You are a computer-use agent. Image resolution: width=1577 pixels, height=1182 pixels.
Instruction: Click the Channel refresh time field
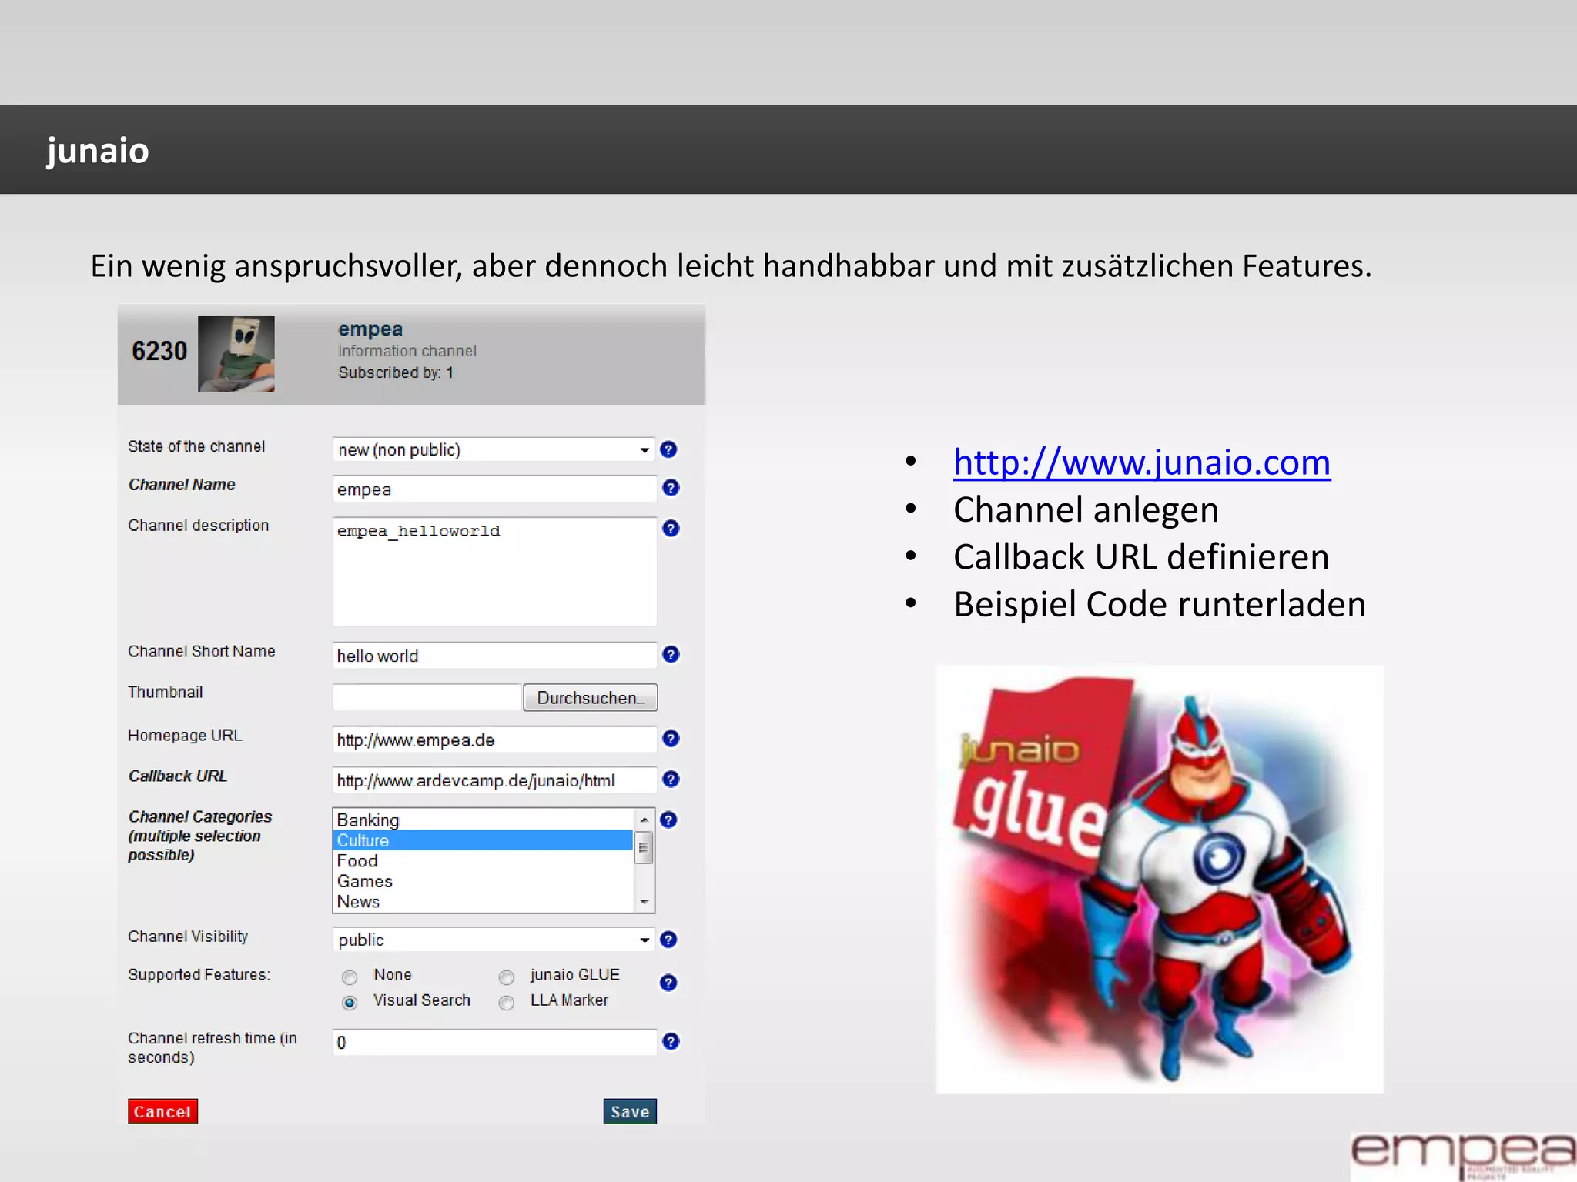click(494, 1042)
